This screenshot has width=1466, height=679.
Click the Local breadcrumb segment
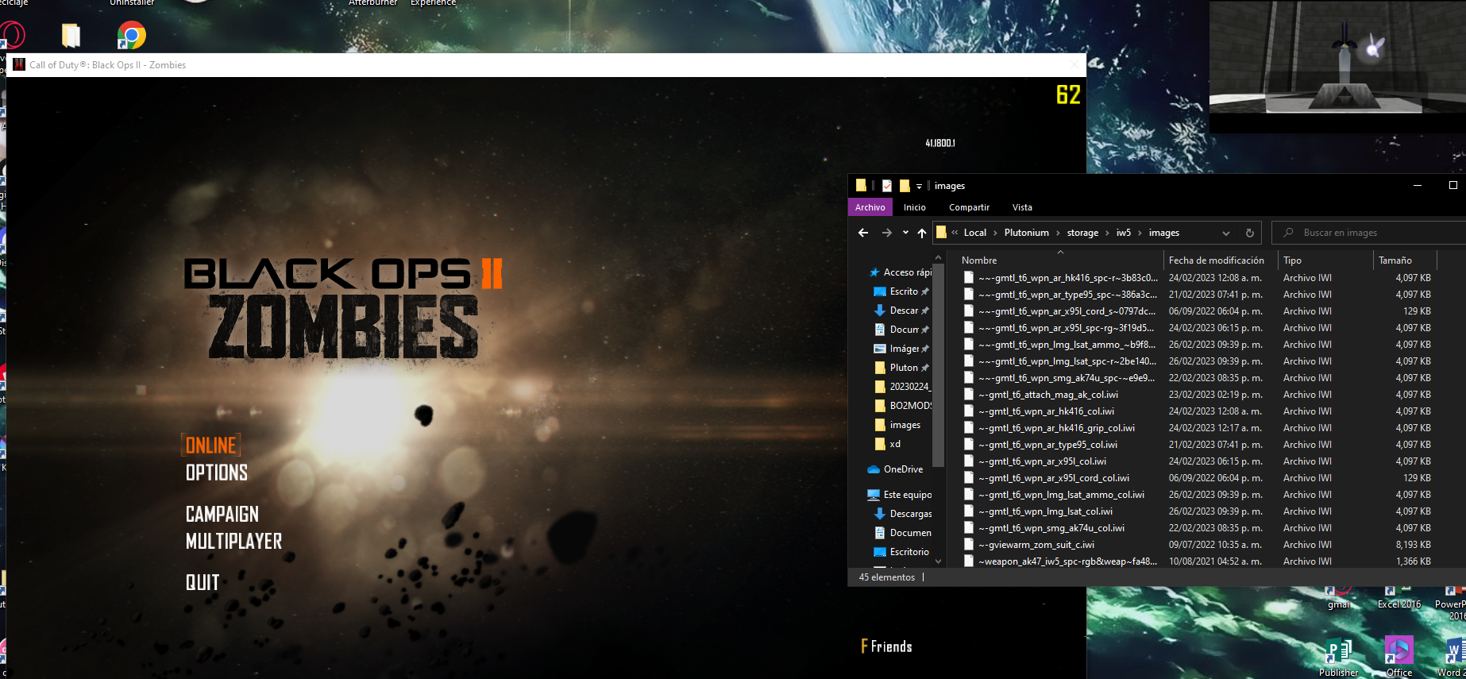point(974,233)
